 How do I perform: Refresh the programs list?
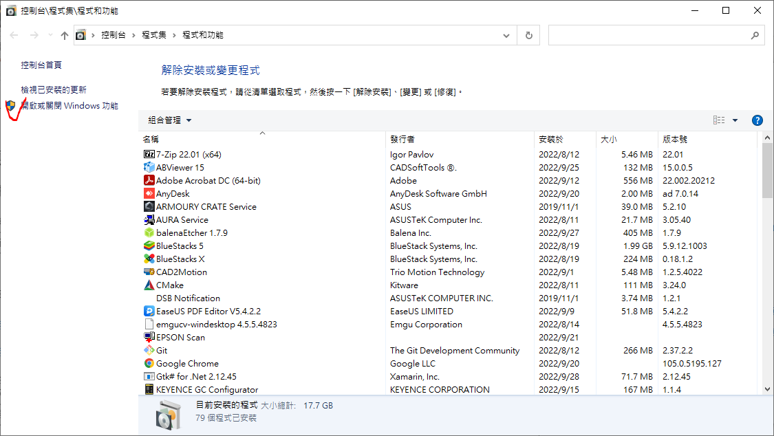pos(528,36)
